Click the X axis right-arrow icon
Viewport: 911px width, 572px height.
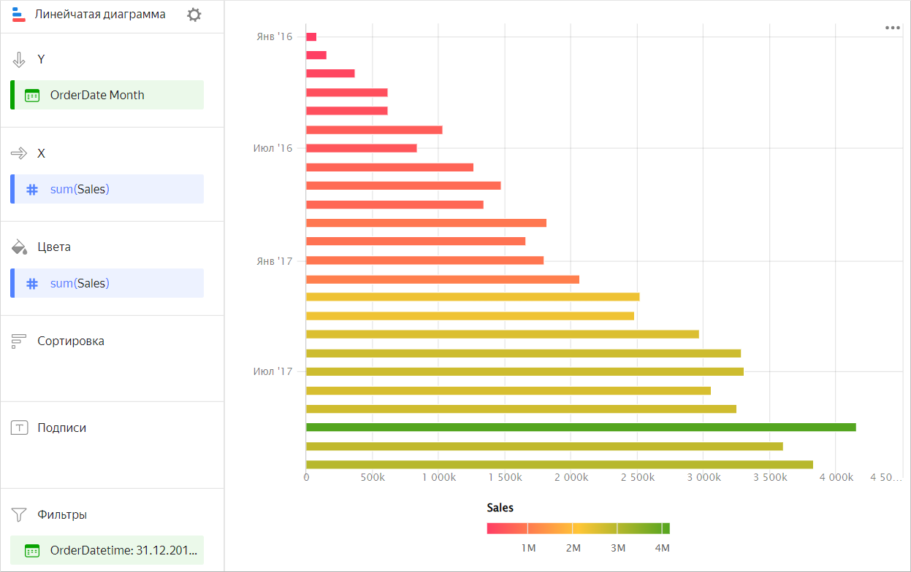[20, 153]
